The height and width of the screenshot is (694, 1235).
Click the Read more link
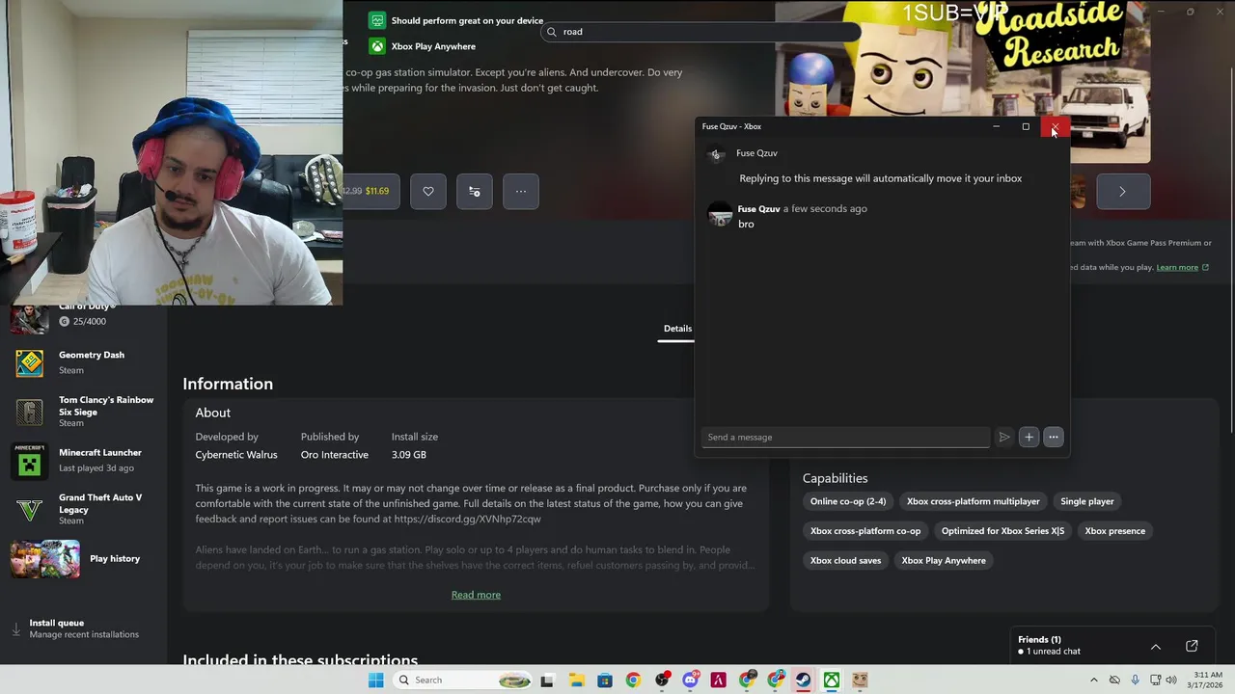tap(476, 595)
